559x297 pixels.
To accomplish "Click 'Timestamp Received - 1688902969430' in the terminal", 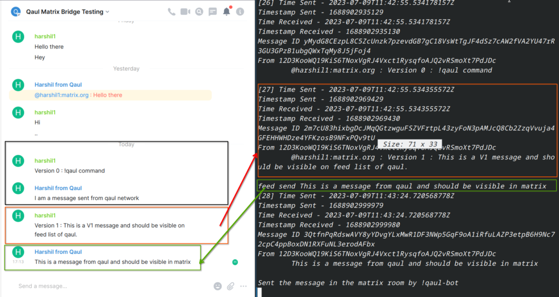I will point(329,118).
